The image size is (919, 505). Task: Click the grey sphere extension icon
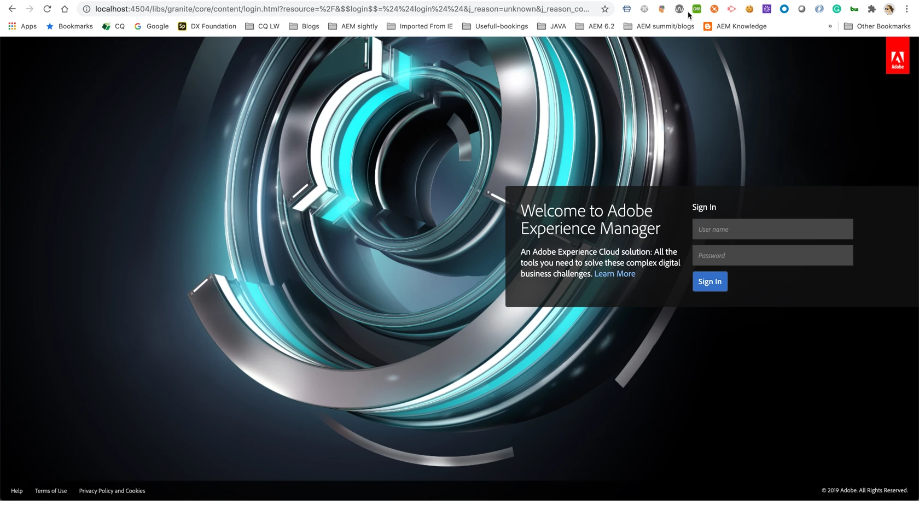(802, 9)
